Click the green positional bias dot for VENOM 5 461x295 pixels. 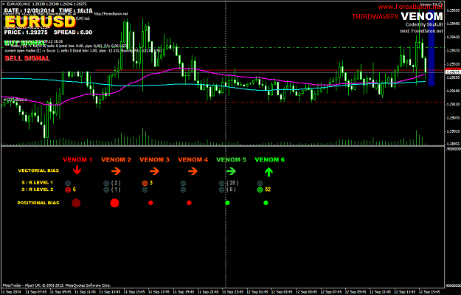click(x=227, y=203)
